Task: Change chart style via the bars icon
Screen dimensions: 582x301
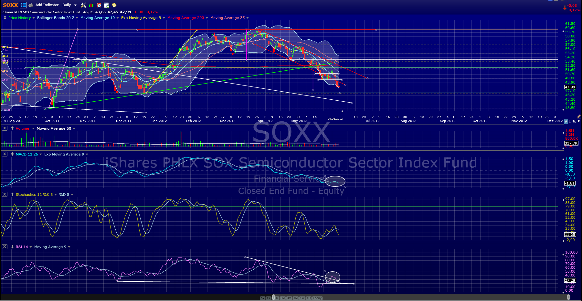Action: 91,5
